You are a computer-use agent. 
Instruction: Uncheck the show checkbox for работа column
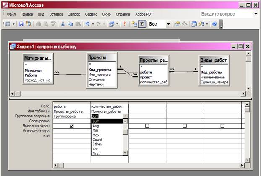point(72,126)
